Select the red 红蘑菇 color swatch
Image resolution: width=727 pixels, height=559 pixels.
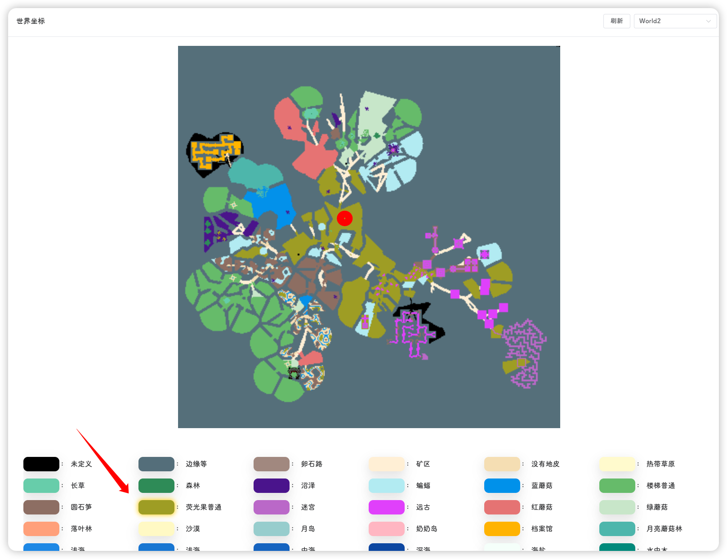502,507
